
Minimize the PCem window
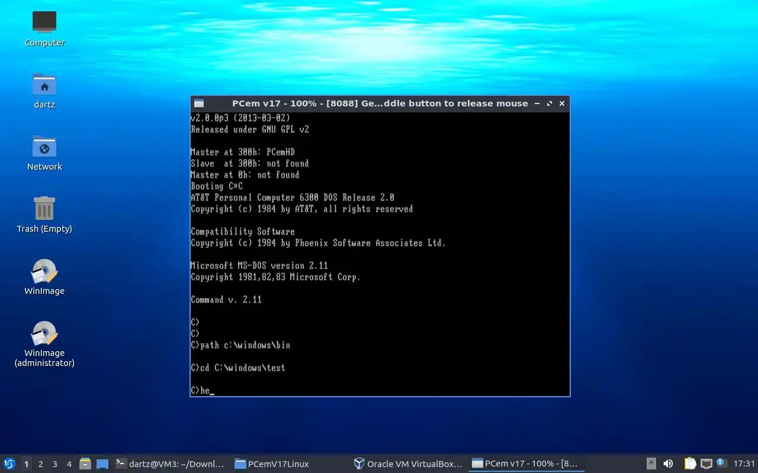tap(537, 103)
